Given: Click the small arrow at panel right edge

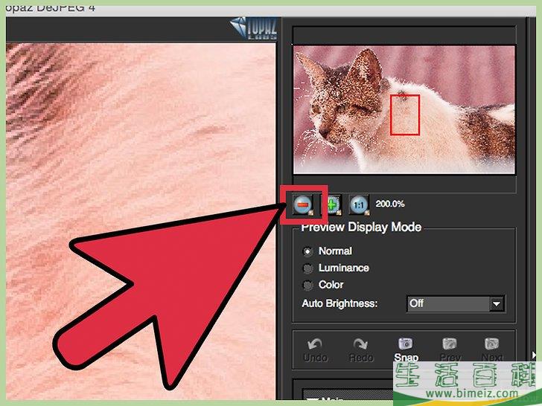Looking at the screenshot, I should [534, 355].
